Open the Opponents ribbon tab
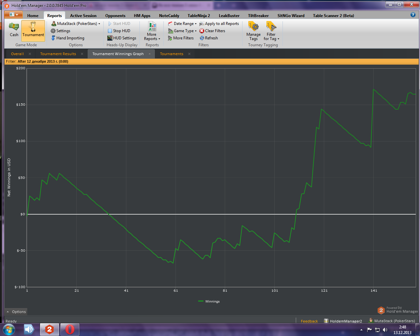The image size is (420, 336). tap(115, 15)
